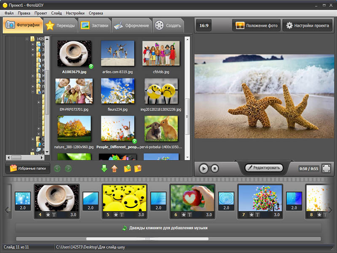Image resolution: width=337 pixels, height=253 pixels.
Task: Click the Избранные папки button
Action: [x=29, y=168]
